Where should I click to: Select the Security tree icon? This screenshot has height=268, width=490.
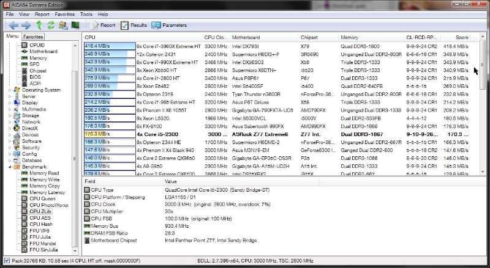pos(17,148)
